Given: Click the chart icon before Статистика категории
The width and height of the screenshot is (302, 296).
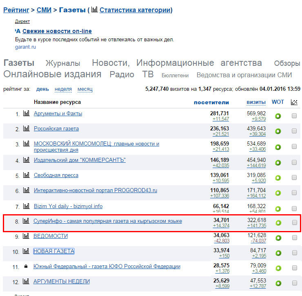Looking at the screenshot, I should 94,9.
